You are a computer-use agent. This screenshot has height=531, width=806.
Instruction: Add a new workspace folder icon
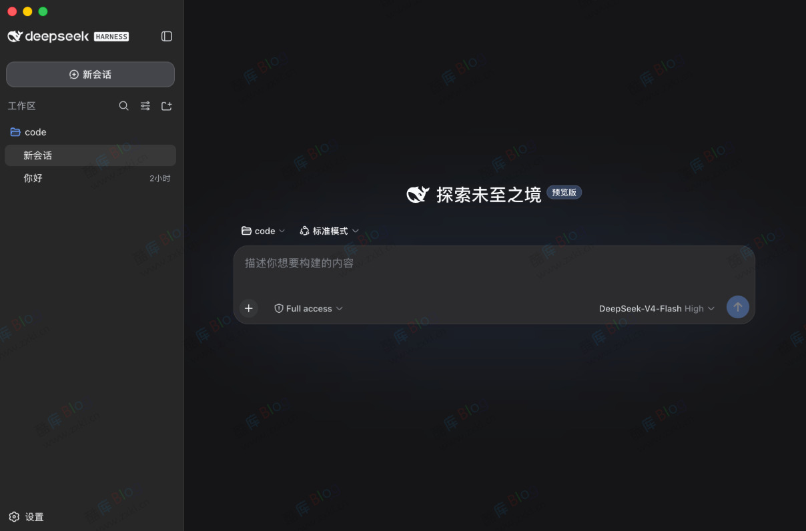(167, 106)
